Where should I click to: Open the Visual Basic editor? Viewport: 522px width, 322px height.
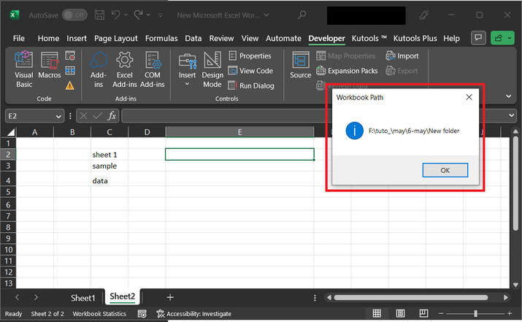click(x=23, y=69)
